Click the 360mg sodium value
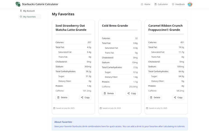Viewport: 209px width, 131px height. pos(88,66)
